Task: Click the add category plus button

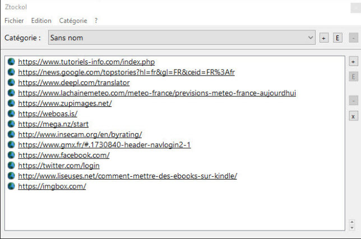Action: click(x=323, y=38)
